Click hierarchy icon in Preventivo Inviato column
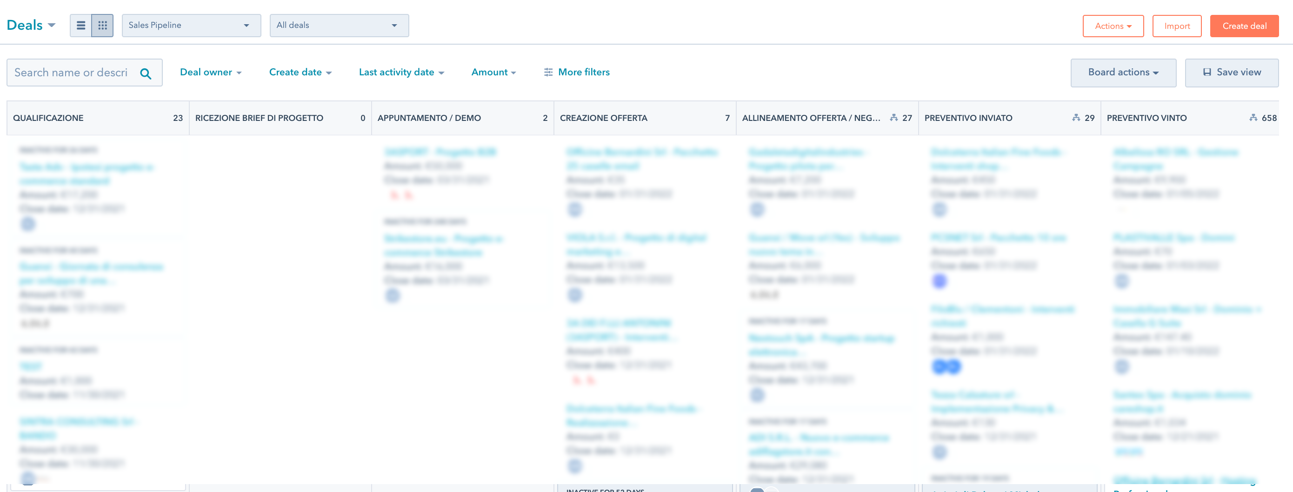Image resolution: width=1293 pixels, height=492 pixels. (x=1076, y=118)
